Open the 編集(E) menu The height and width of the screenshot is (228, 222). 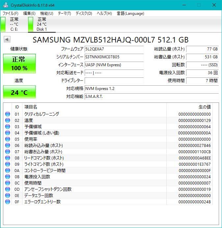coord(29,14)
